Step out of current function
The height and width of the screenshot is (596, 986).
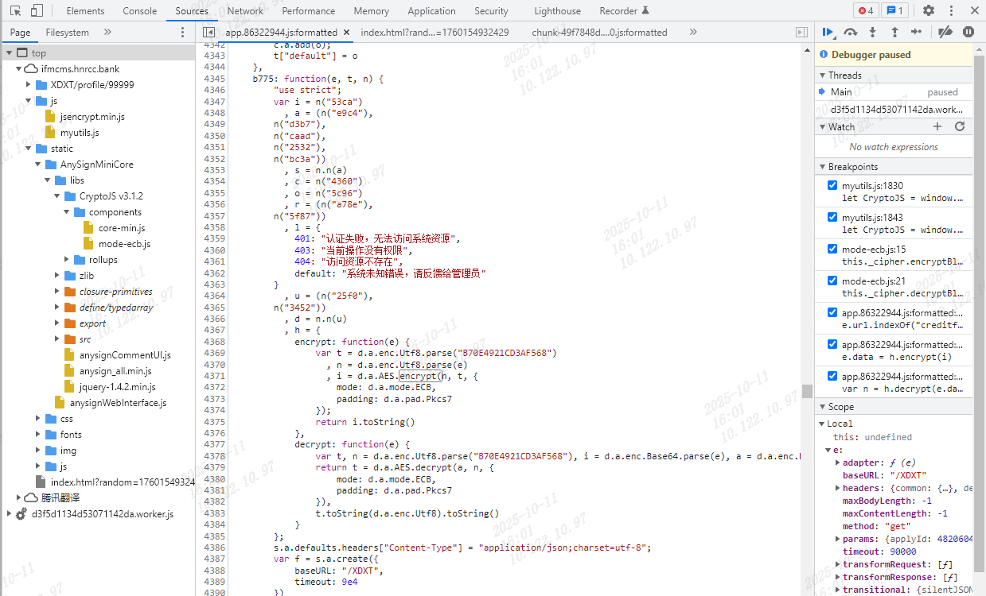(x=894, y=32)
